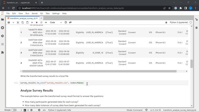The width and height of the screenshot is (199, 112).
Task: Click the kernel status circle indicator
Action: (x=191, y=22)
